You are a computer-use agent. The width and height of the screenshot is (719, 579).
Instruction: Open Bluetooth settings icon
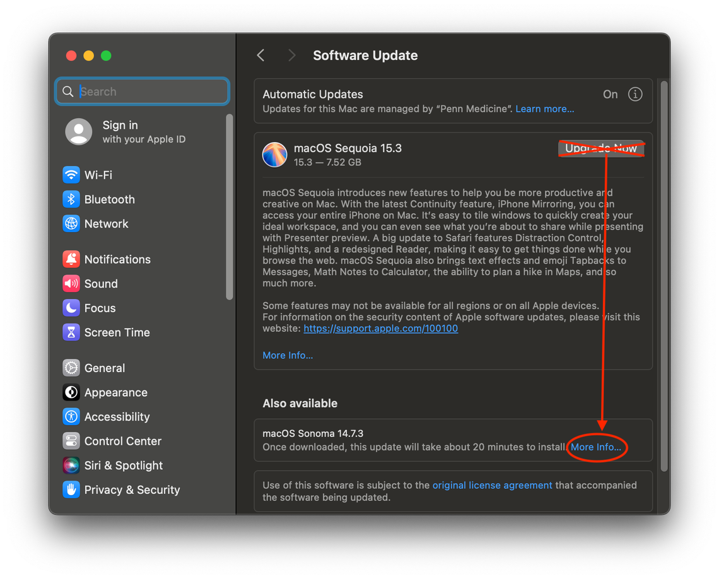[x=71, y=199]
